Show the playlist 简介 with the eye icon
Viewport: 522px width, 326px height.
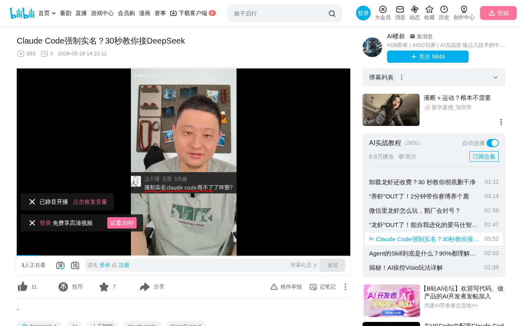pos(407,156)
